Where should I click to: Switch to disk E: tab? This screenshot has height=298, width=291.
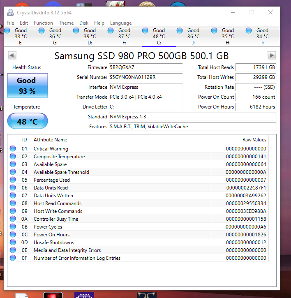tap(21, 37)
